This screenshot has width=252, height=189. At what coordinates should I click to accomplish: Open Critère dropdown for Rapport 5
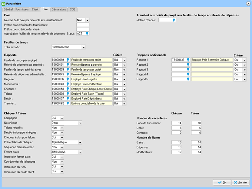pos(245,79)
